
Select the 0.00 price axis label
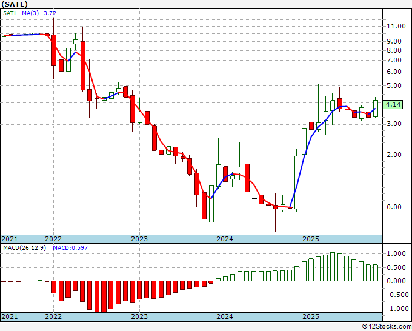[394, 207]
